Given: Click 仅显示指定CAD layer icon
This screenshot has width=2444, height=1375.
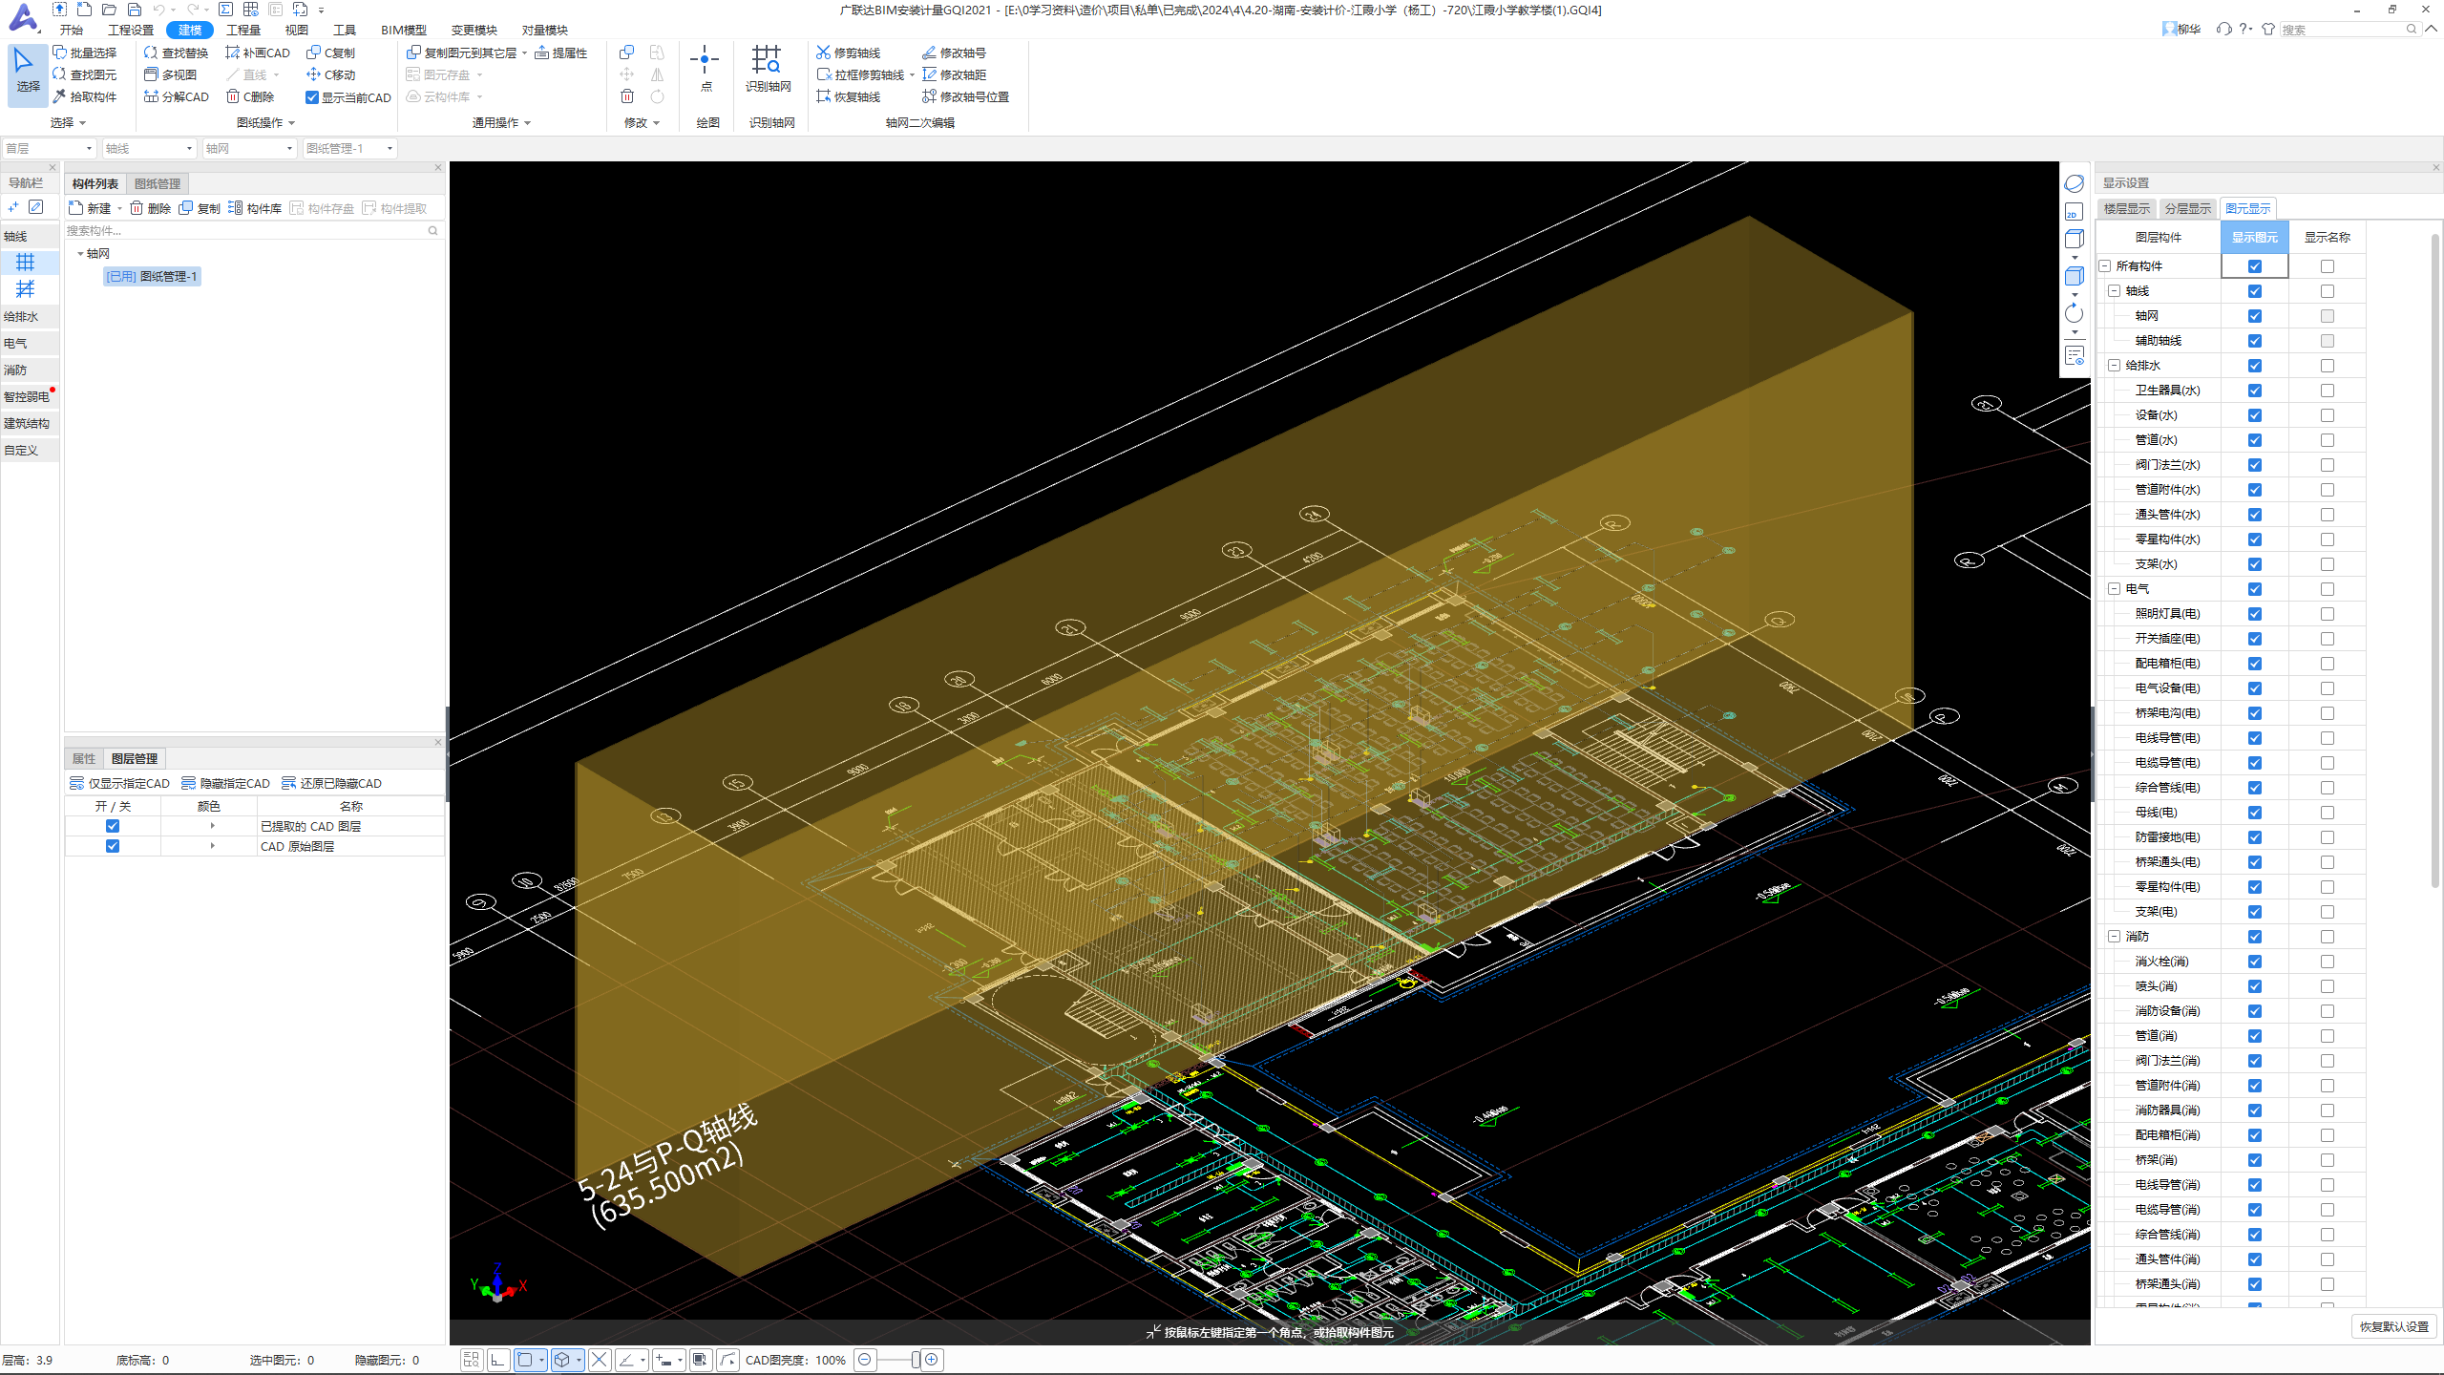Looking at the screenshot, I should (x=76, y=783).
